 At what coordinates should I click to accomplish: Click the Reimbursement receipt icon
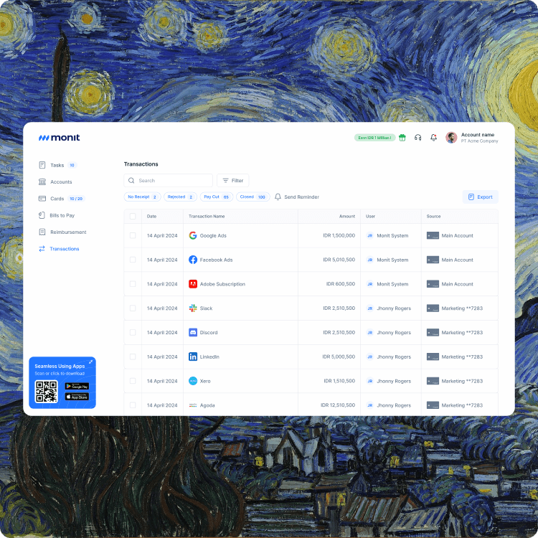(x=42, y=232)
